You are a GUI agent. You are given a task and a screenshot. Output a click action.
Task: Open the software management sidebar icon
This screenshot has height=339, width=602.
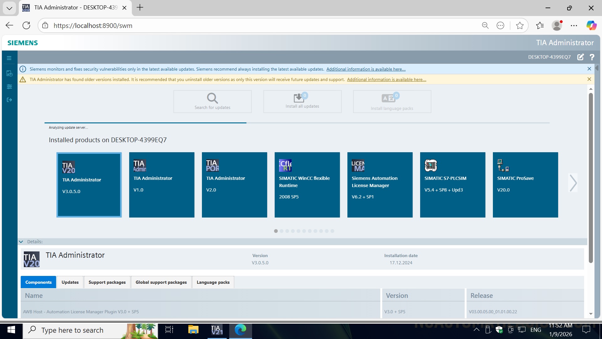pos(9,73)
